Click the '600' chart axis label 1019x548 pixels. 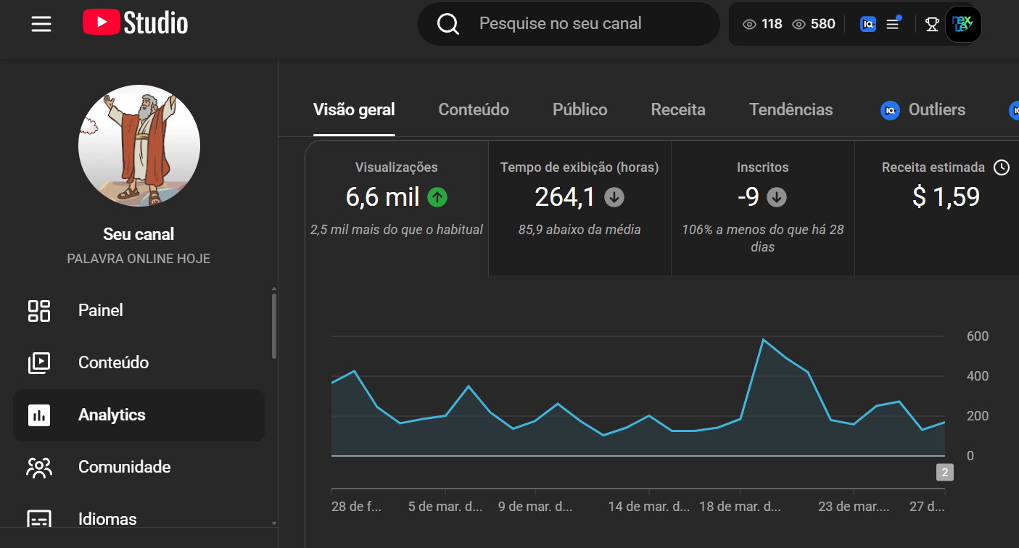pos(978,336)
